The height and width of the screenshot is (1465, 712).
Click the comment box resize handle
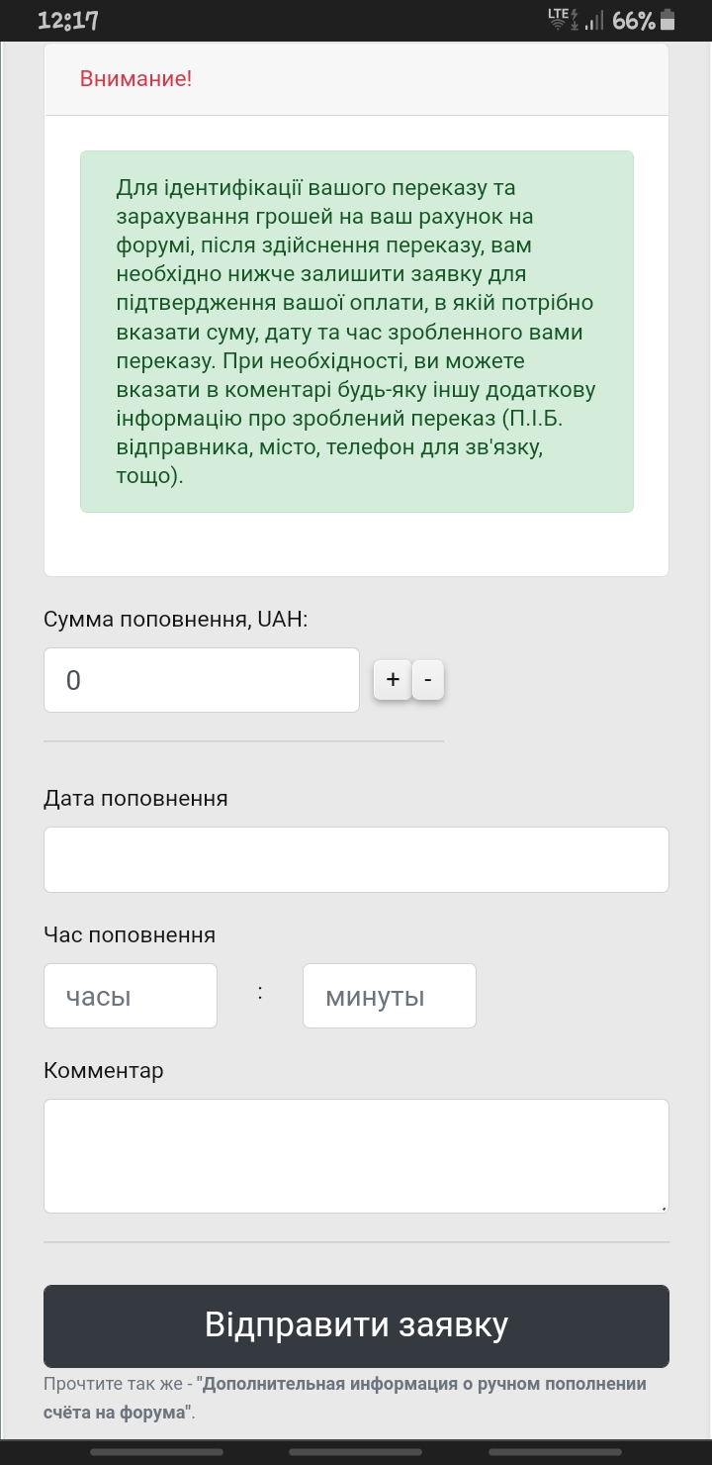(x=664, y=1208)
